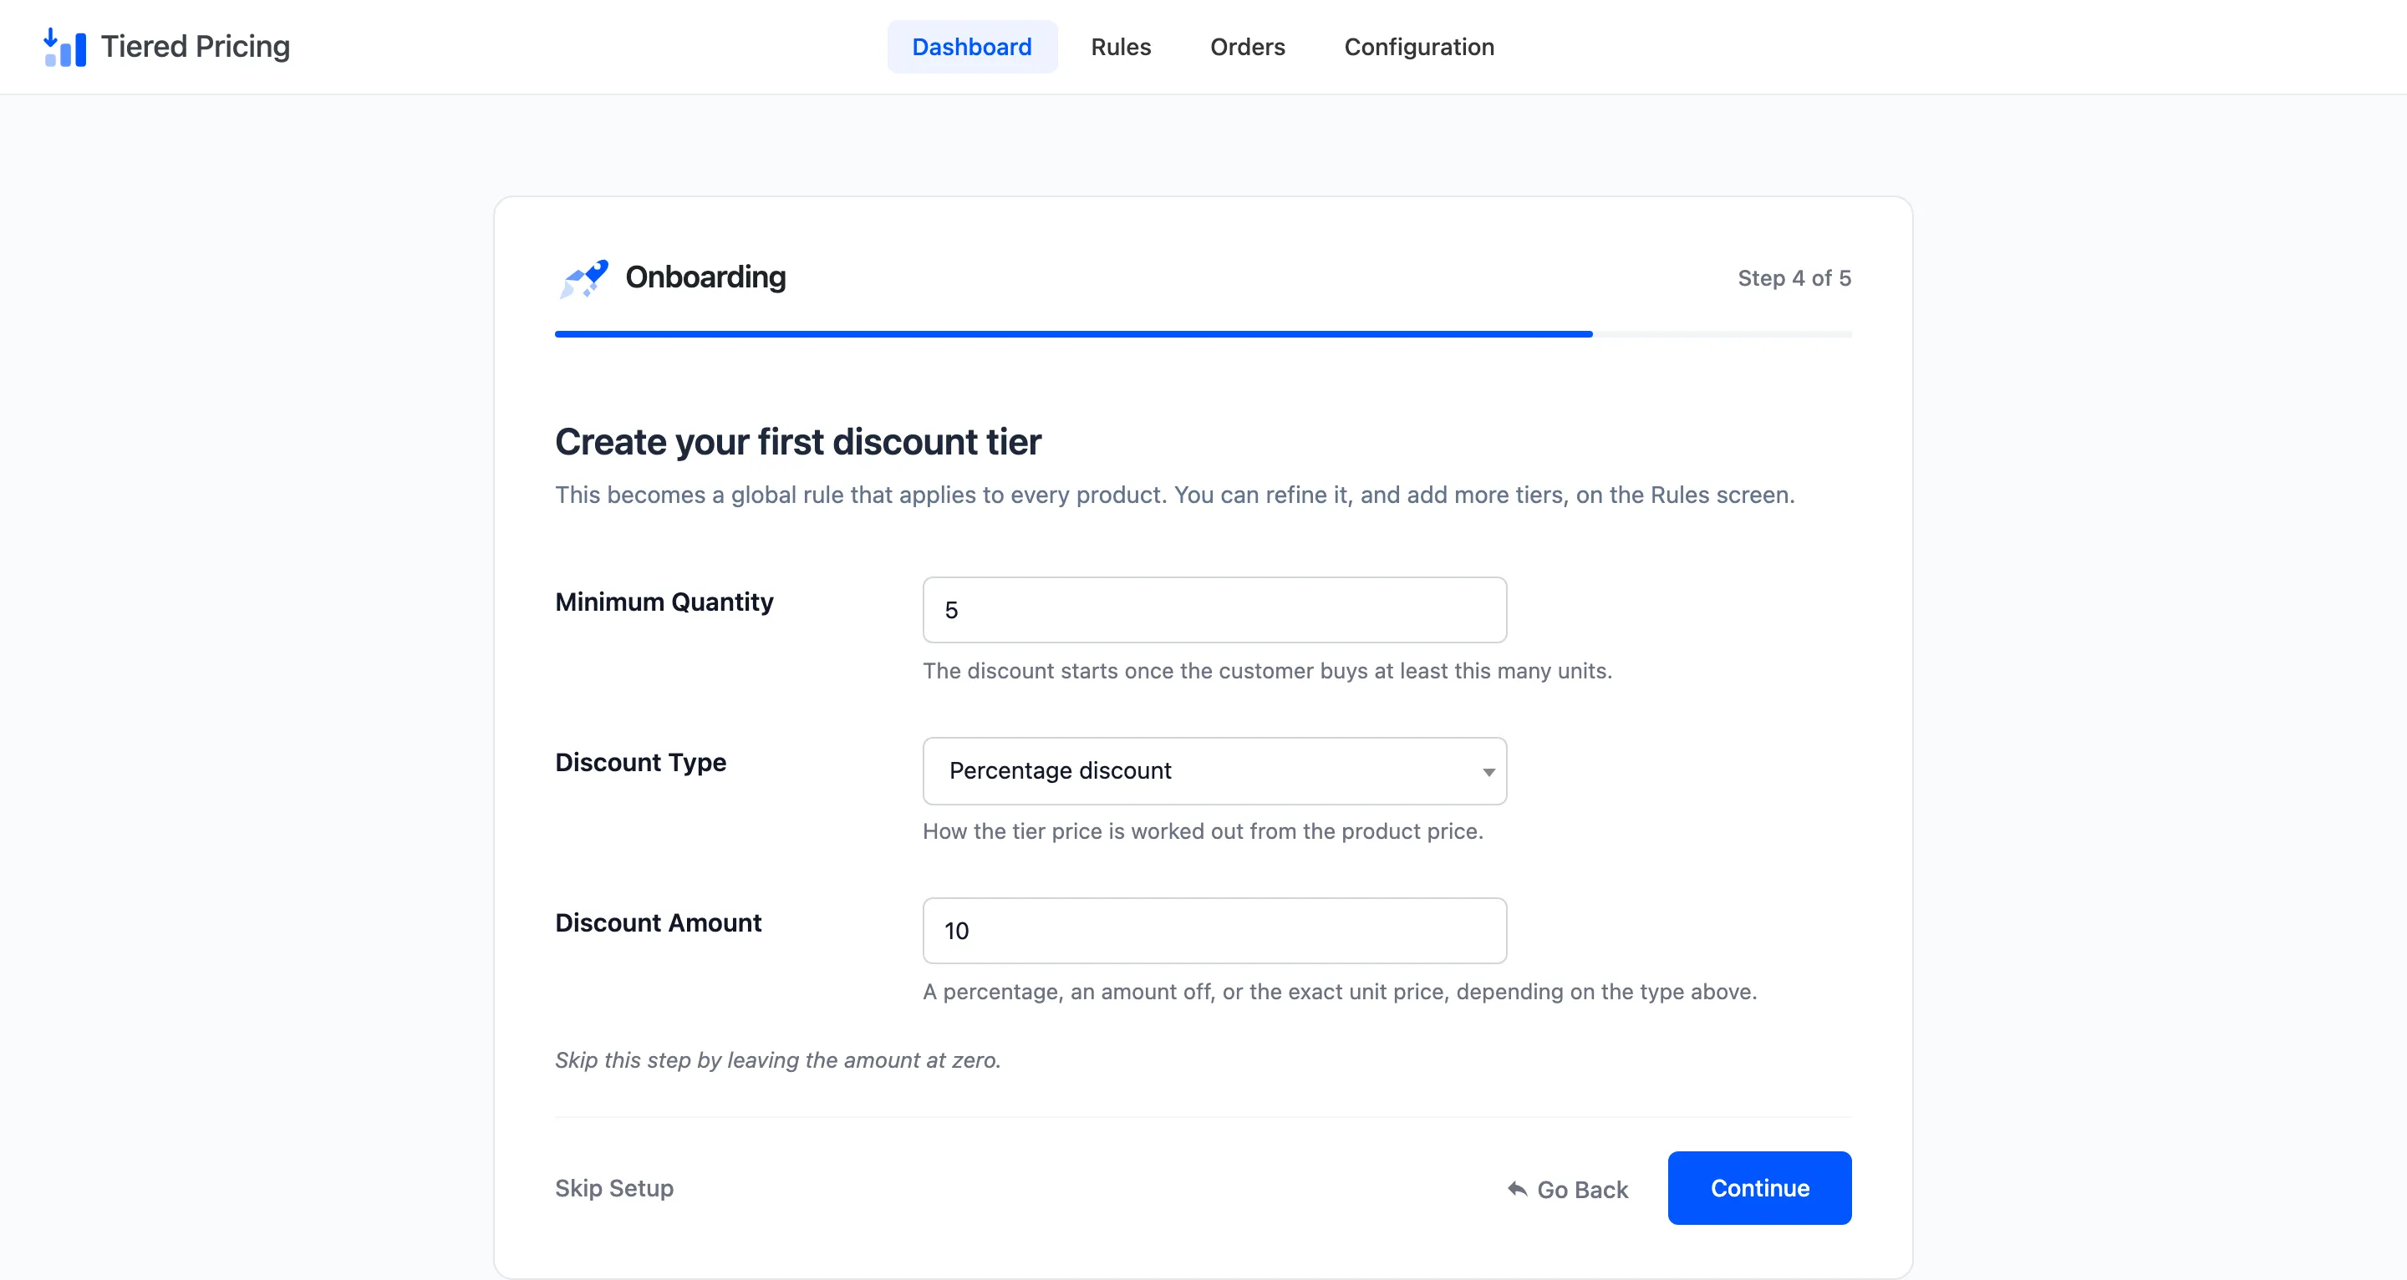This screenshot has width=2407, height=1280.
Task: Click the Tiered Pricing title text
Action: [x=196, y=47]
